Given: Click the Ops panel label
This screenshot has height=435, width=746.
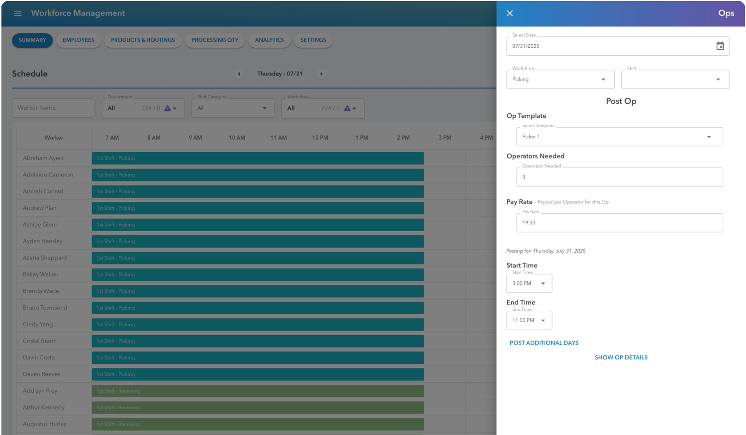Looking at the screenshot, I should tap(727, 13).
